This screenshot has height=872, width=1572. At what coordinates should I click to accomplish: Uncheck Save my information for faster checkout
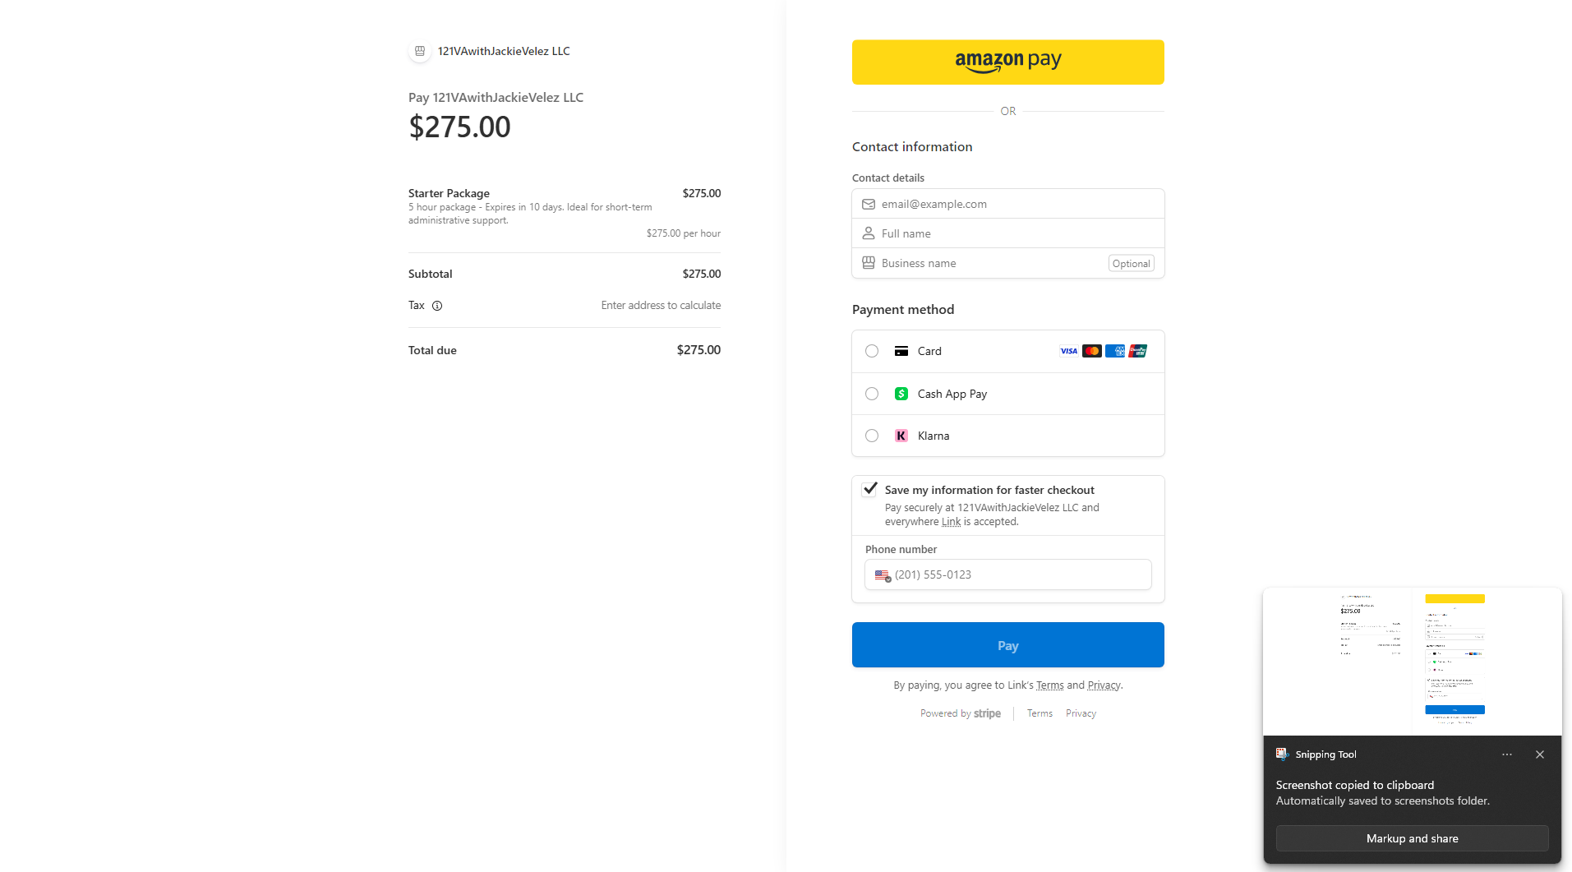pyautogui.click(x=869, y=489)
